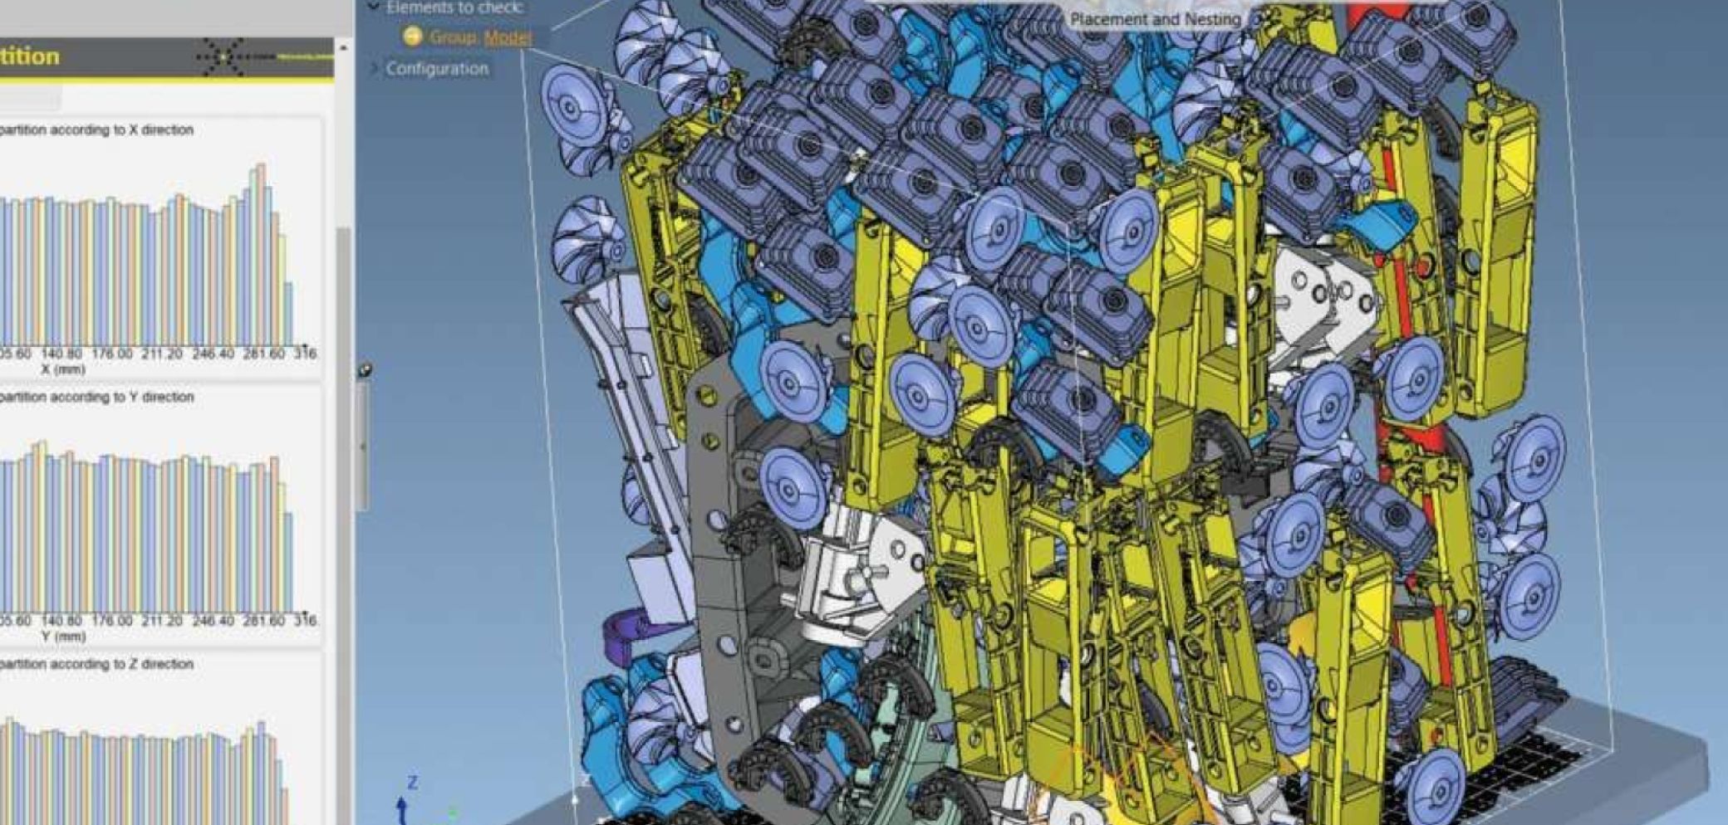Screen dimensions: 1728x825
Task: Click the Elements to check label
Action: click(454, 7)
